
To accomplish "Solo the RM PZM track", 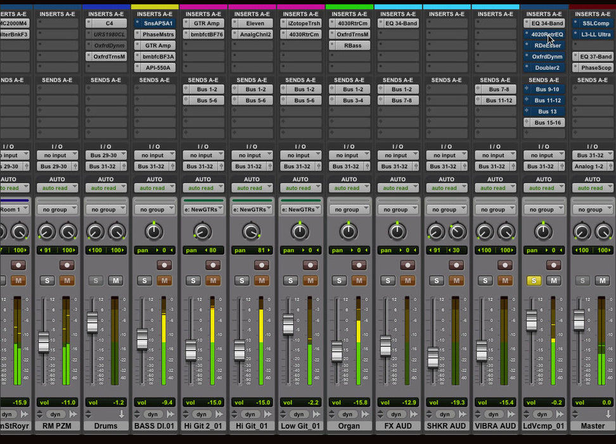I will coord(47,280).
